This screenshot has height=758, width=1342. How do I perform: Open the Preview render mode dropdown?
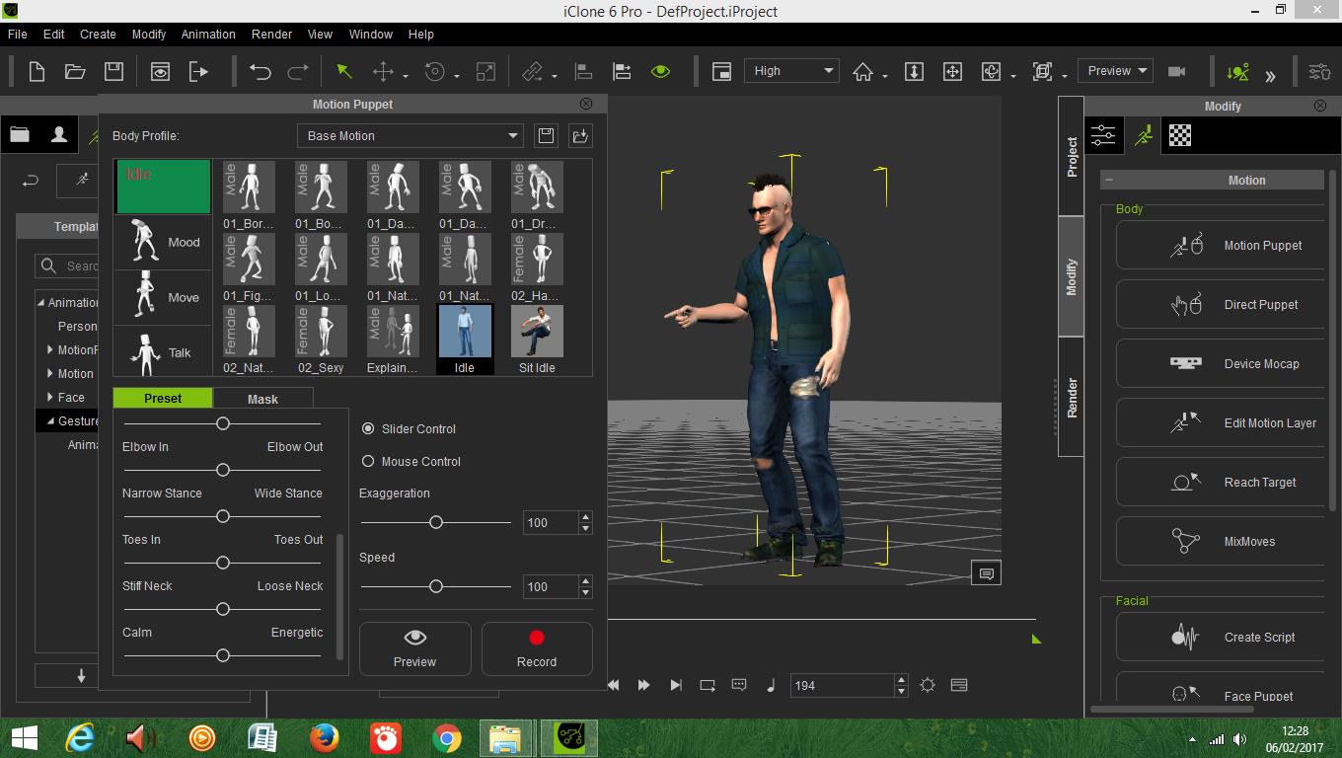(x=1115, y=71)
